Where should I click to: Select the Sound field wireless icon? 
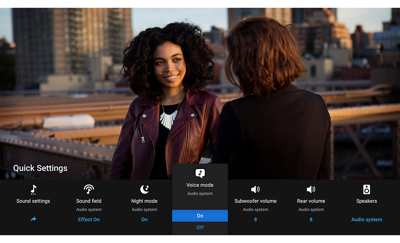pos(89,189)
